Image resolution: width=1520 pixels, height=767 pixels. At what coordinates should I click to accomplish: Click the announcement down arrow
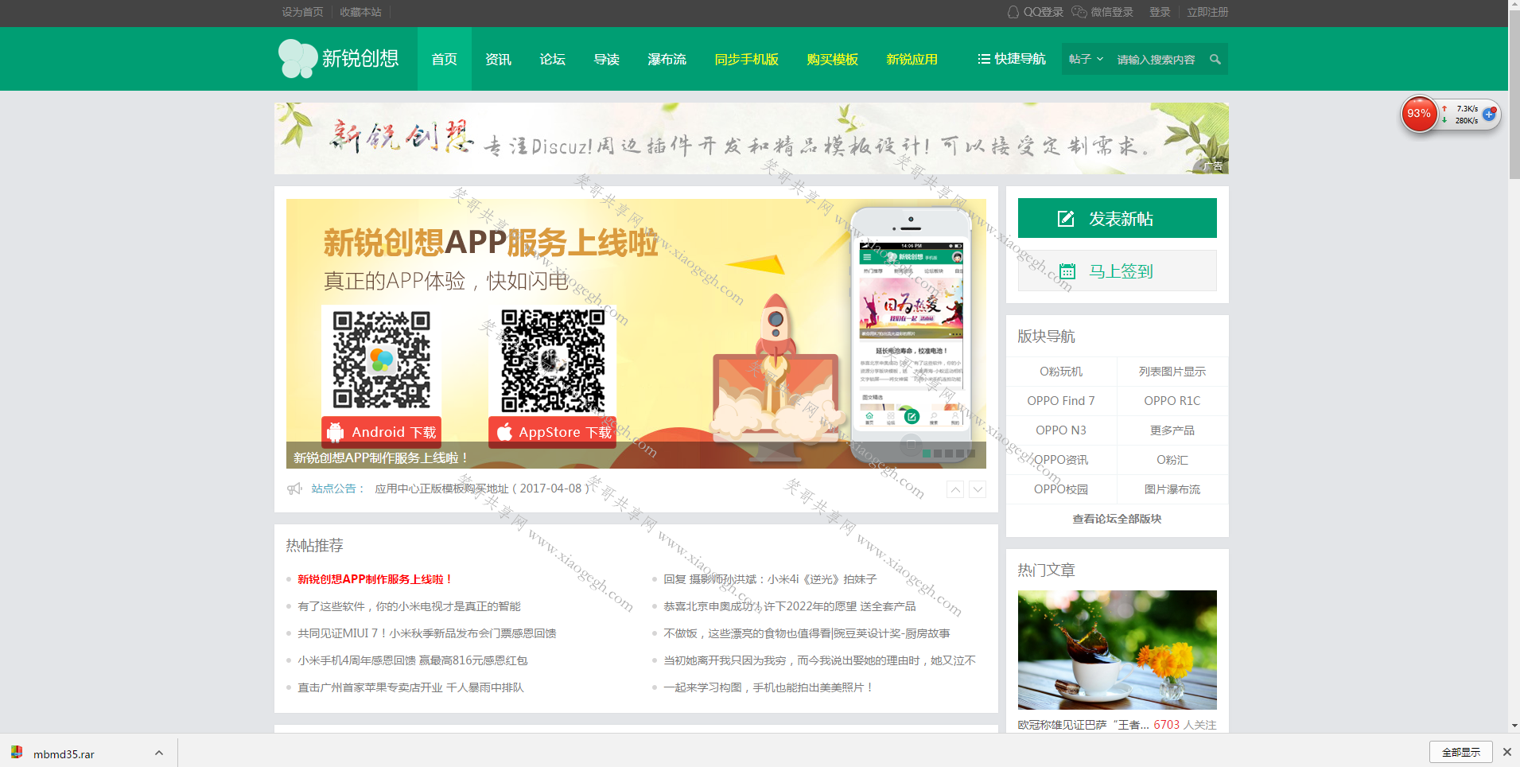point(978,489)
